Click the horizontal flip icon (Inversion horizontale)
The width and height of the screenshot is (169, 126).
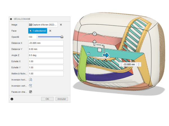pyautogui.click(x=30, y=80)
